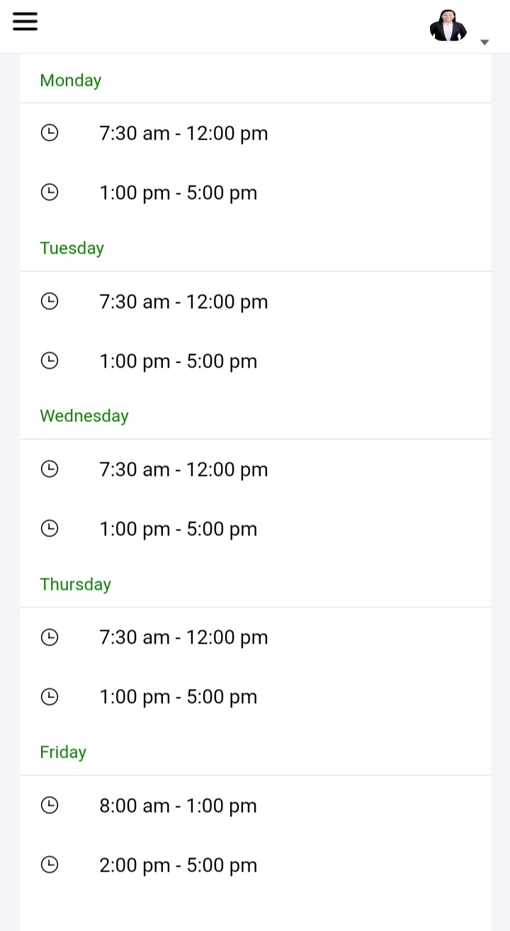Image resolution: width=510 pixels, height=931 pixels.
Task: Click Wednesday's 7:30 am - 12:00 pm time
Action: pyautogui.click(x=183, y=469)
